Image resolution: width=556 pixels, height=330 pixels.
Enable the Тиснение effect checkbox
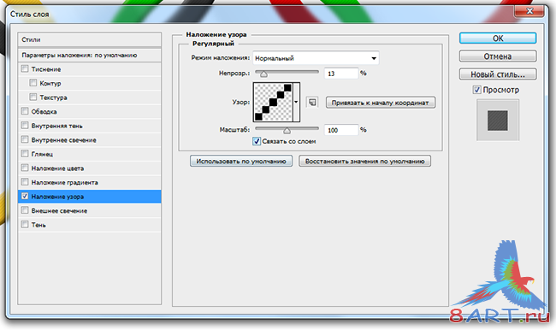point(25,68)
